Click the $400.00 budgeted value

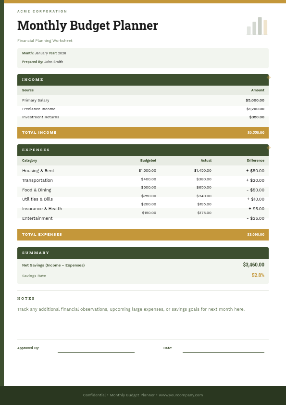pyautogui.click(x=149, y=179)
